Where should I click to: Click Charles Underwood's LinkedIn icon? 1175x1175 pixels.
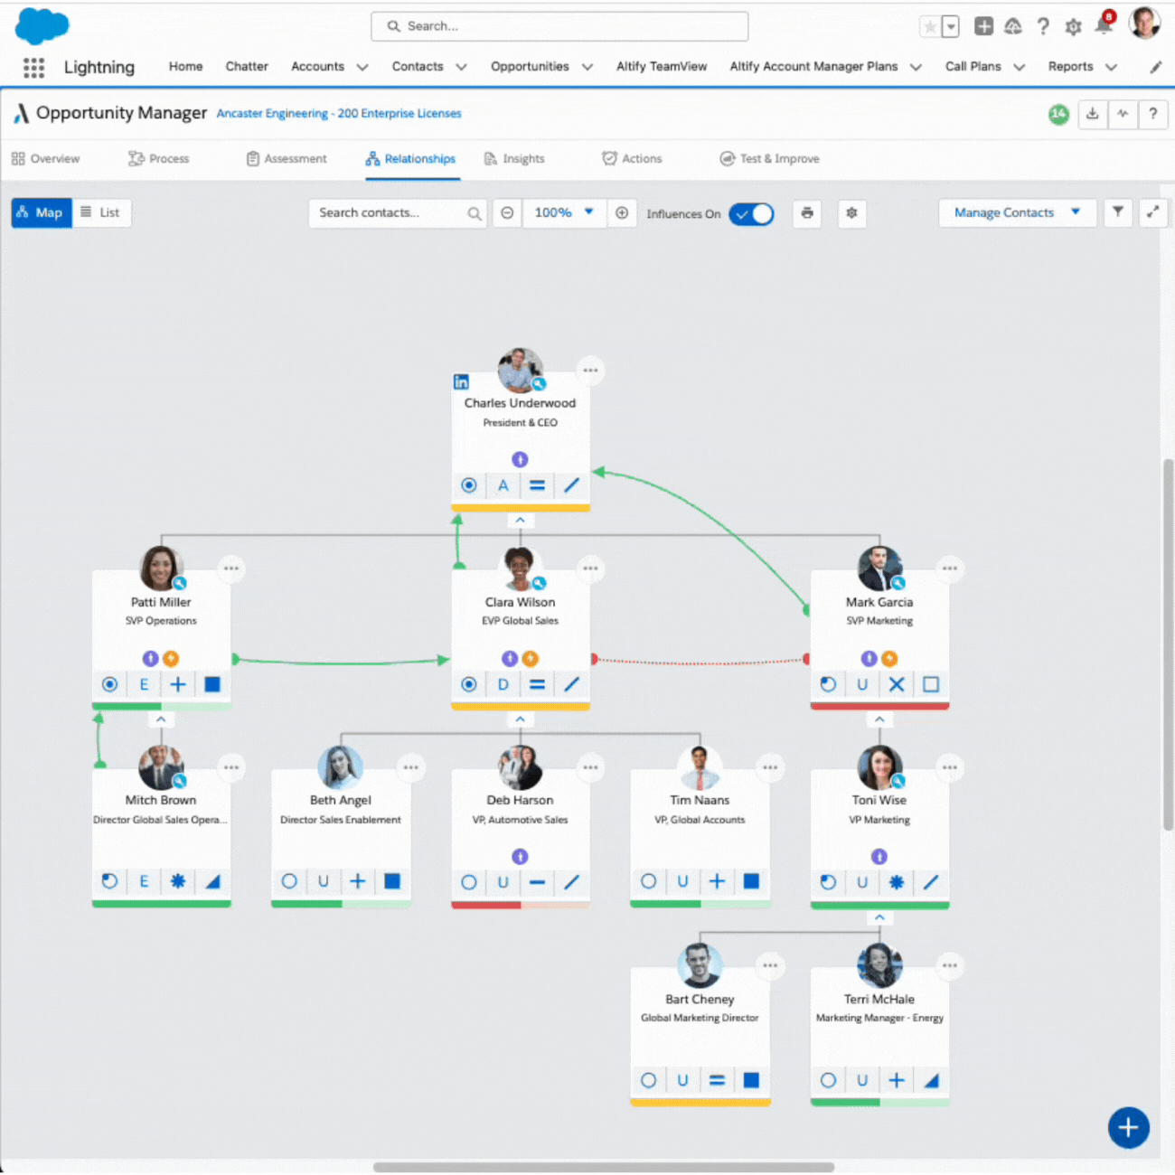coord(461,382)
